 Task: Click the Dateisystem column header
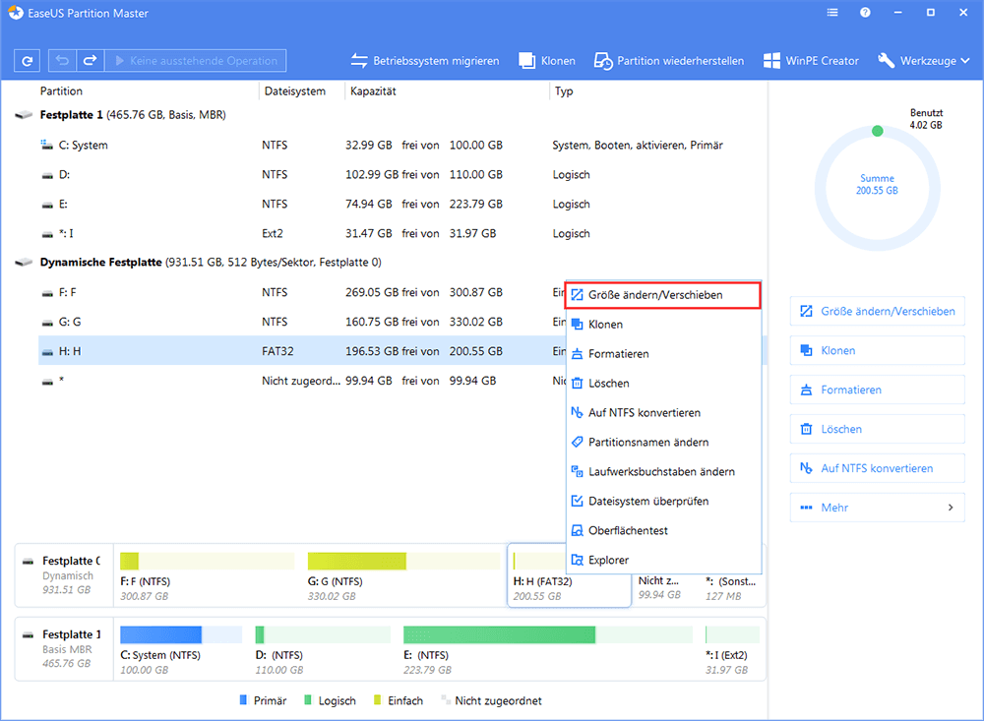coord(295,91)
